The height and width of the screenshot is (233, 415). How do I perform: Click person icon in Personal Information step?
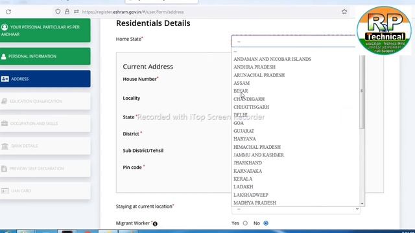click(x=3, y=56)
